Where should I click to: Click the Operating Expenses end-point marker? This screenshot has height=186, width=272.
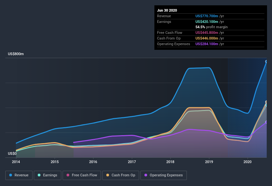pos(266,122)
